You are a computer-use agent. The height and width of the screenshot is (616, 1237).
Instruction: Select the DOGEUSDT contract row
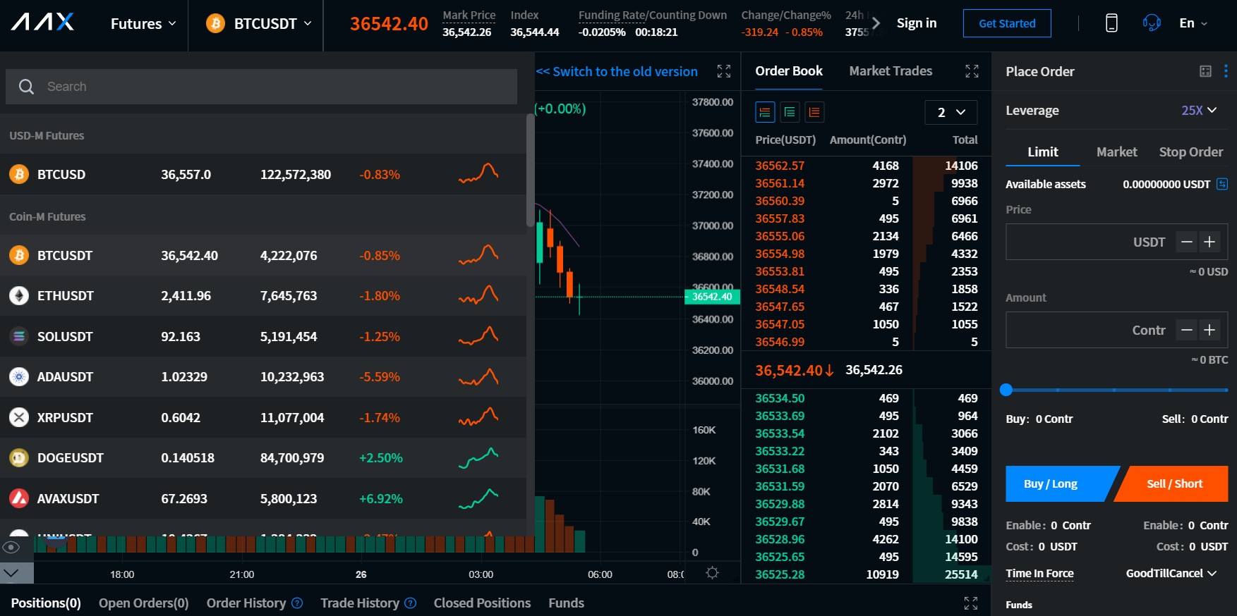tap(263, 458)
